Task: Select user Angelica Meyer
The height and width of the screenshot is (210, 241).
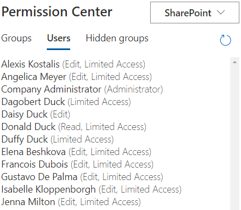Action: point(77,77)
